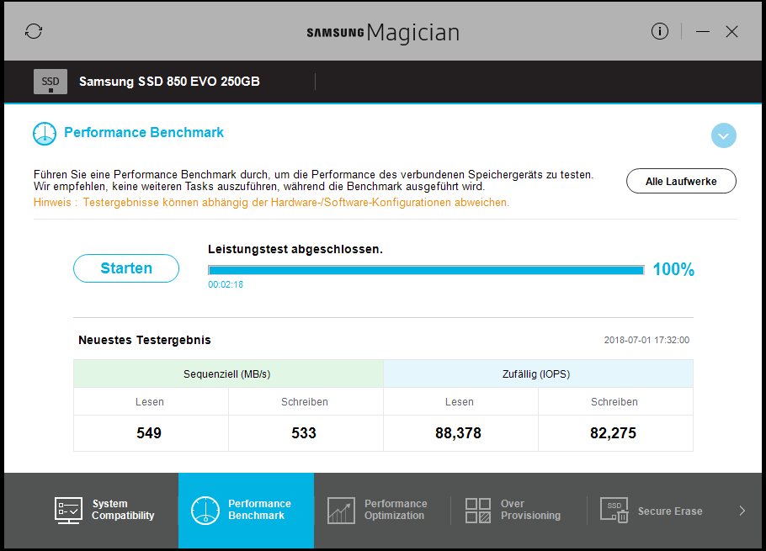Collapse the section with the round chevron button
The height and width of the screenshot is (551, 766).
724,135
